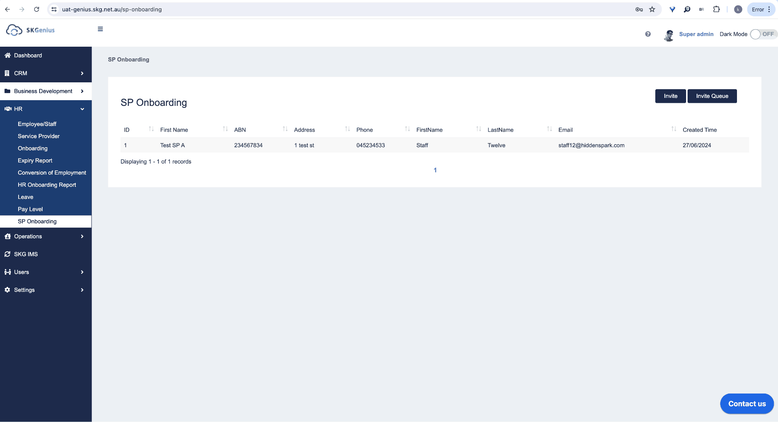This screenshot has width=778, height=422.
Task: Click the Invite Queue button
Action: click(x=712, y=96)
